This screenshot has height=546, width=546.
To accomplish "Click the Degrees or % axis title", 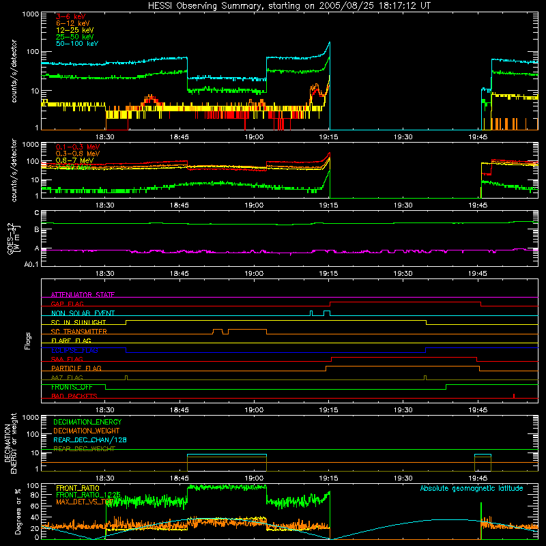I will 18,511.
